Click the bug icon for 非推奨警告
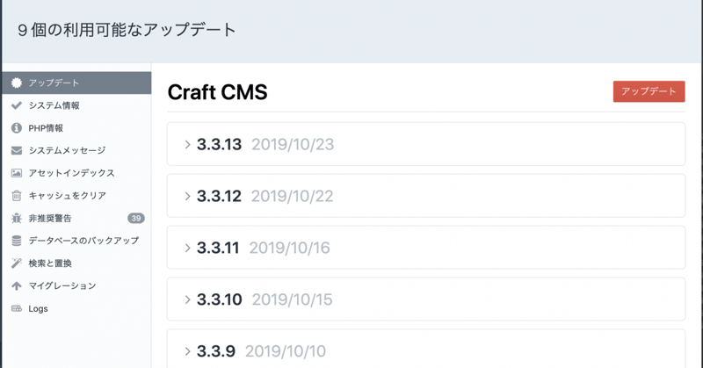 pos(17,218)
